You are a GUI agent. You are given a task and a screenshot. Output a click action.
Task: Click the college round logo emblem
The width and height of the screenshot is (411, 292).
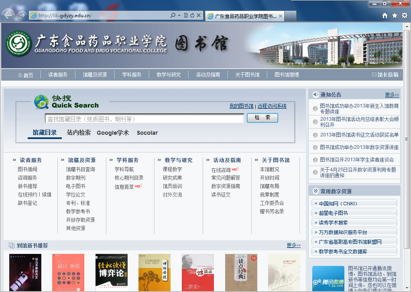[18, 43]
